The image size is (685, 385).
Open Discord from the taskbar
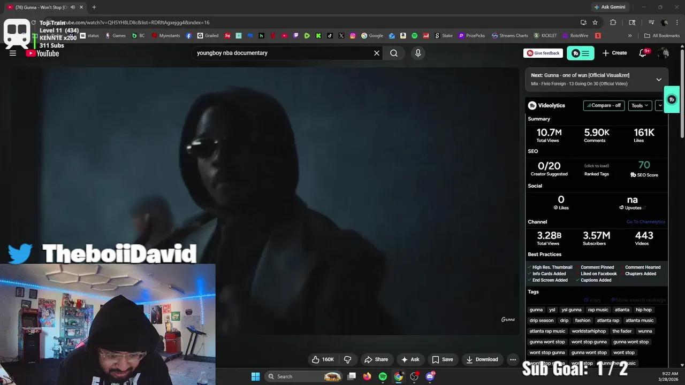430,376
